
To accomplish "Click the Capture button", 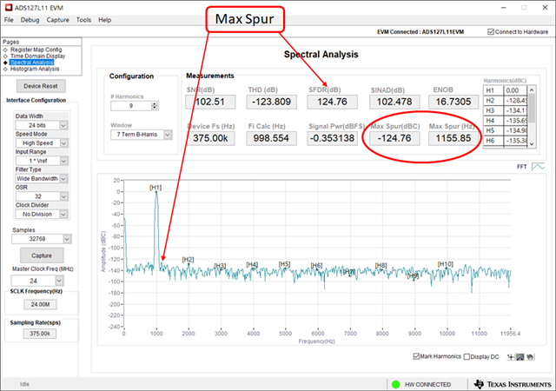I will tap(42, 255).
